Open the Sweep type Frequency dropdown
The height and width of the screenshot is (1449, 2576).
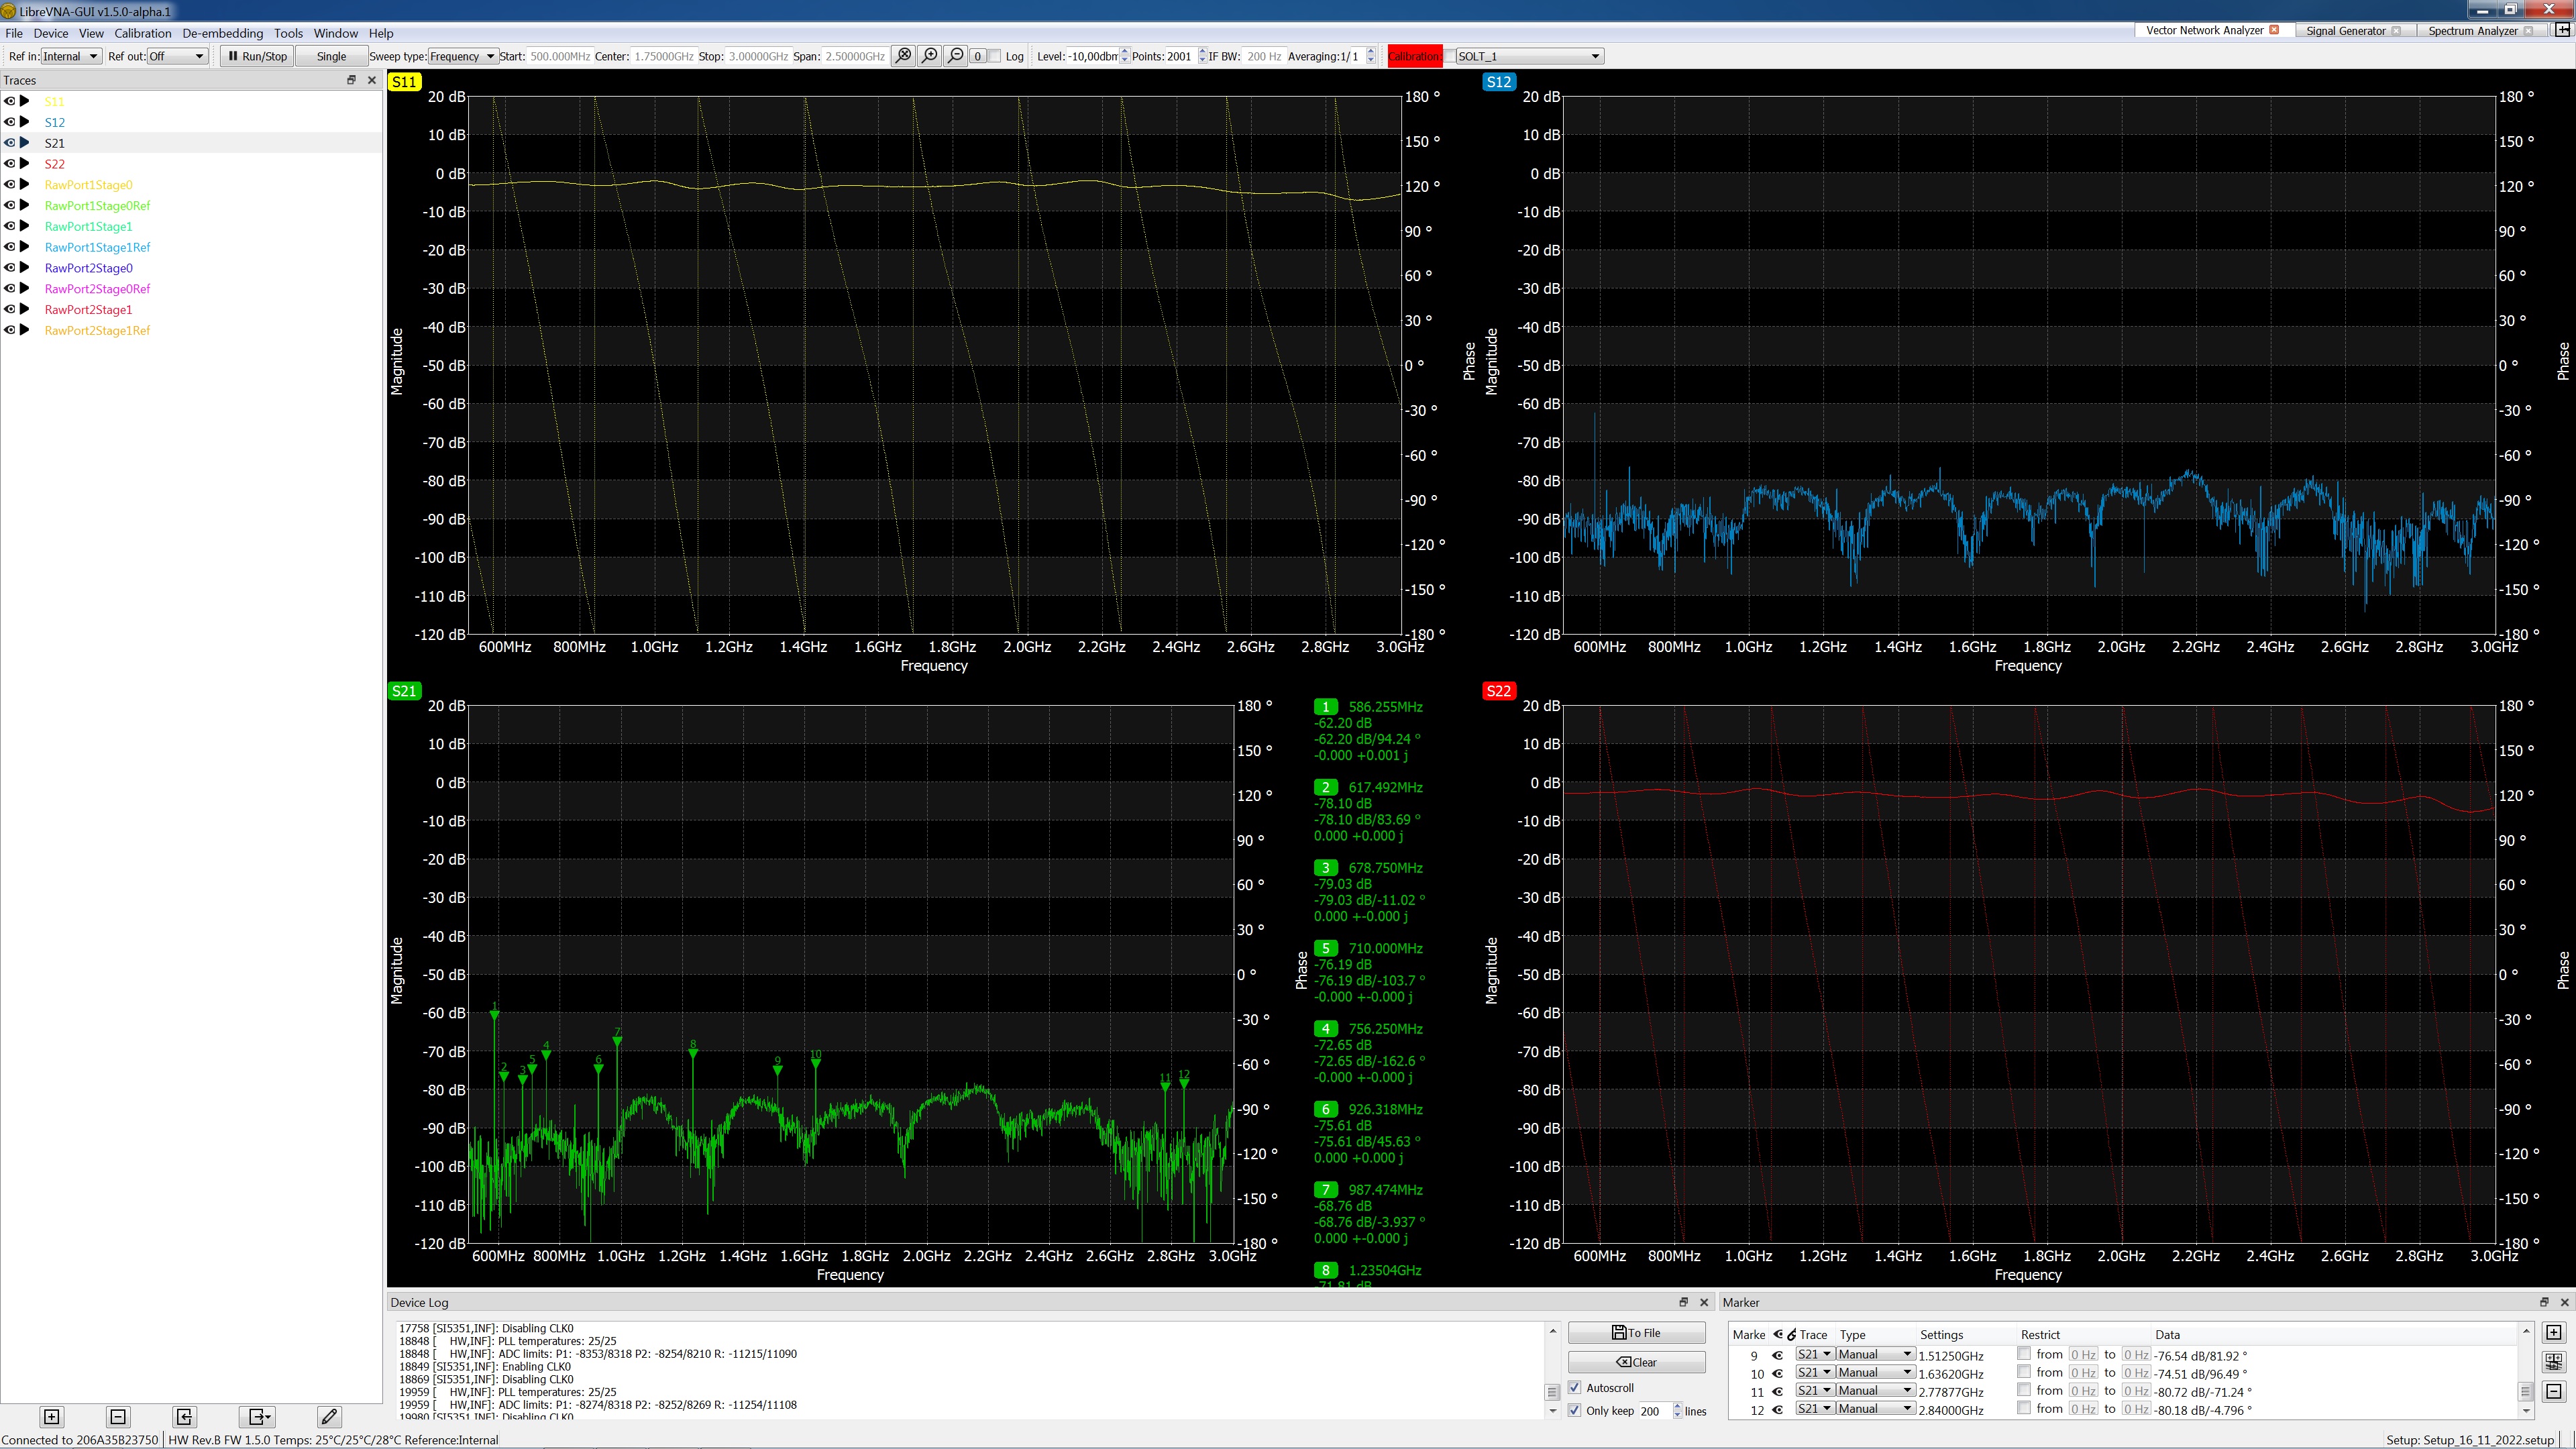coord(461,56)
